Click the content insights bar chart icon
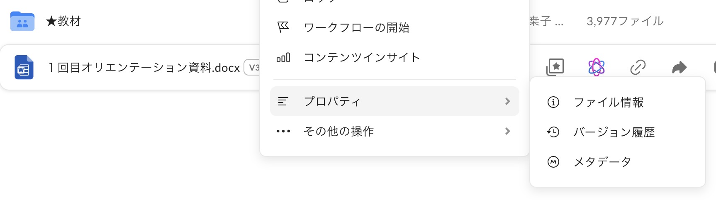 283,57
